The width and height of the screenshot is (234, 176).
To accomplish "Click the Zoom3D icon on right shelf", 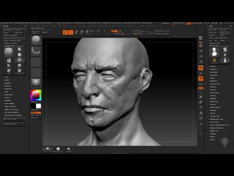I will (x=201, y=108).
